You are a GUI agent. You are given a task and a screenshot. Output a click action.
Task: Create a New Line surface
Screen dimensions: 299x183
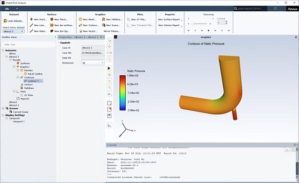click(38, 25)
